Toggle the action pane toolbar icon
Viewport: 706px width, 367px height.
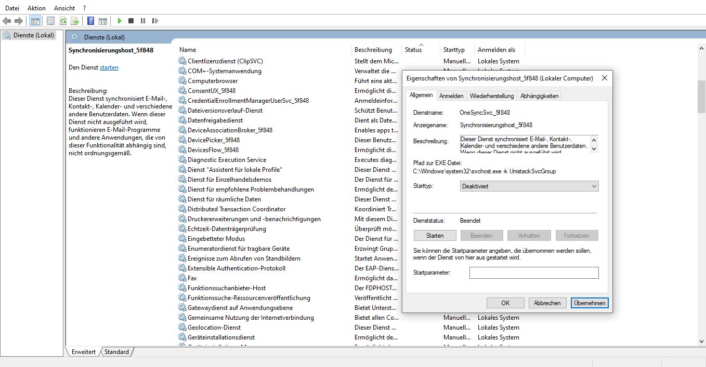pyautogui.click(x=103, y=21)
